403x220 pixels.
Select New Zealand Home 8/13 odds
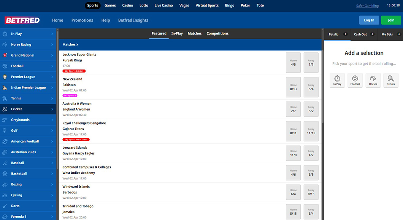(293, 87)
